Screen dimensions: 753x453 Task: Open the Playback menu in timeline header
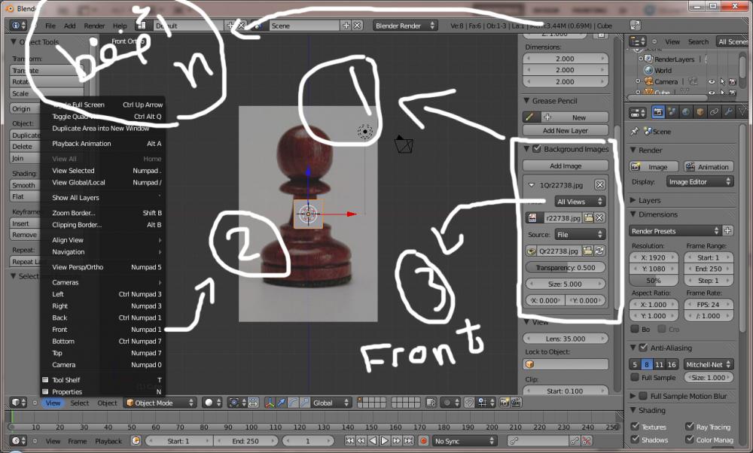108,441
